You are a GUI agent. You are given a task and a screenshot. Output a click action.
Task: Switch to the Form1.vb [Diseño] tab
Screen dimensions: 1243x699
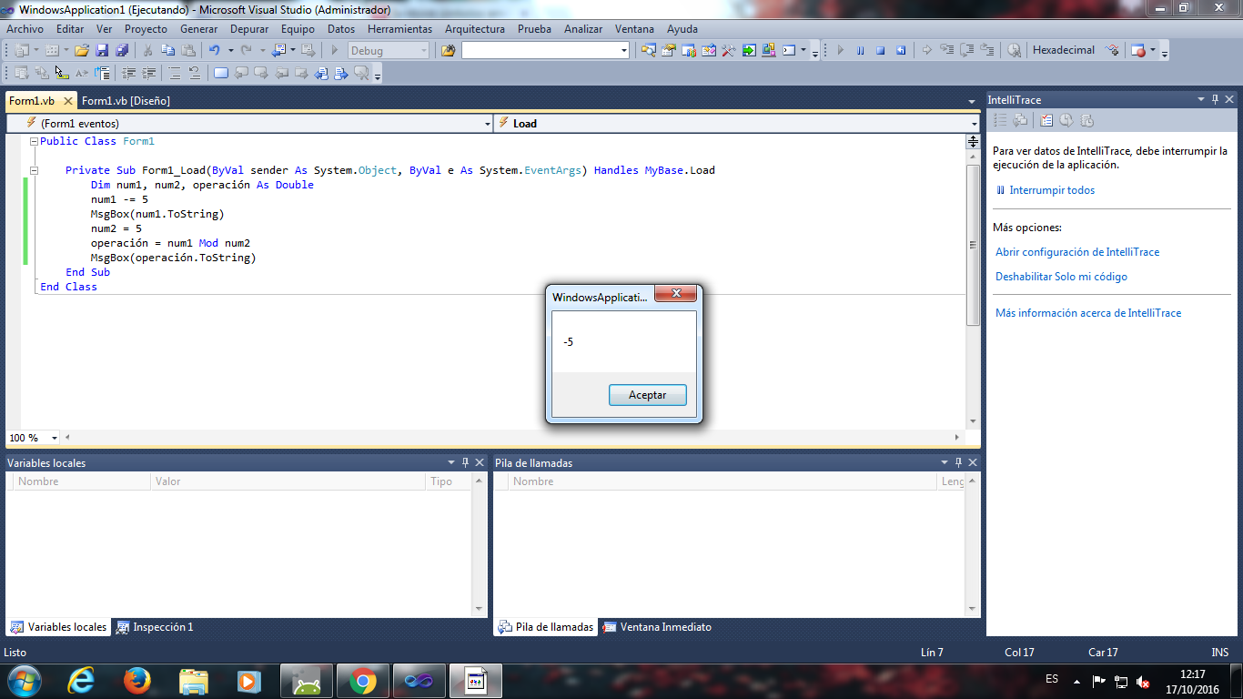pos(126,101)
